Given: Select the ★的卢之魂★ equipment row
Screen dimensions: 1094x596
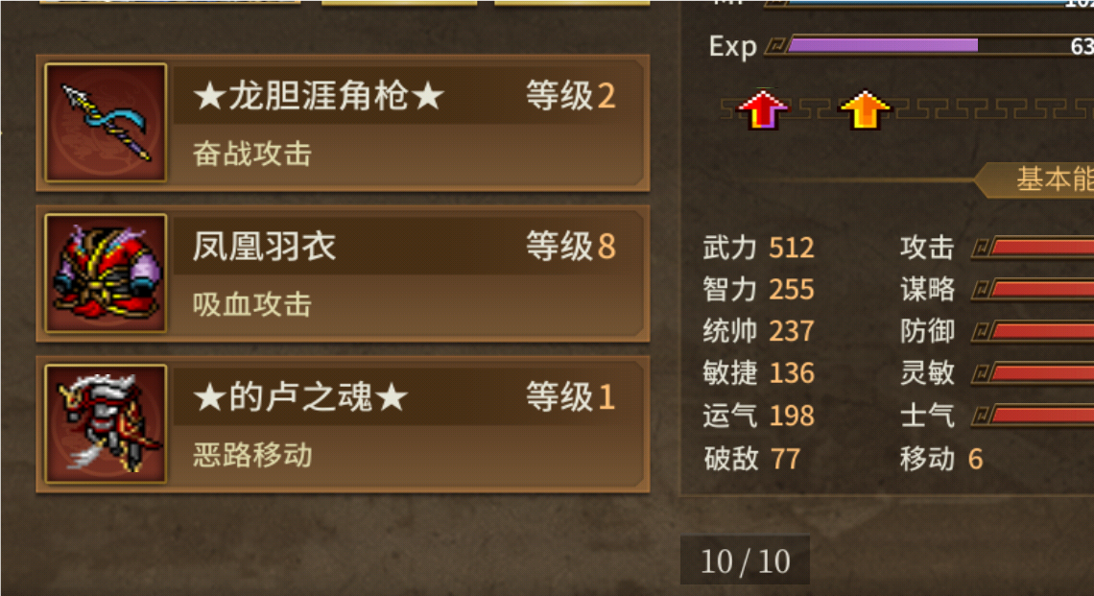Looking at the screenshot, I should coord(344,424).
